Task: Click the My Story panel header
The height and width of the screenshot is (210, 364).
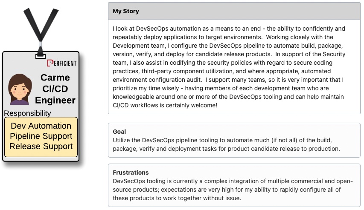Action: [x=234, y=11]
